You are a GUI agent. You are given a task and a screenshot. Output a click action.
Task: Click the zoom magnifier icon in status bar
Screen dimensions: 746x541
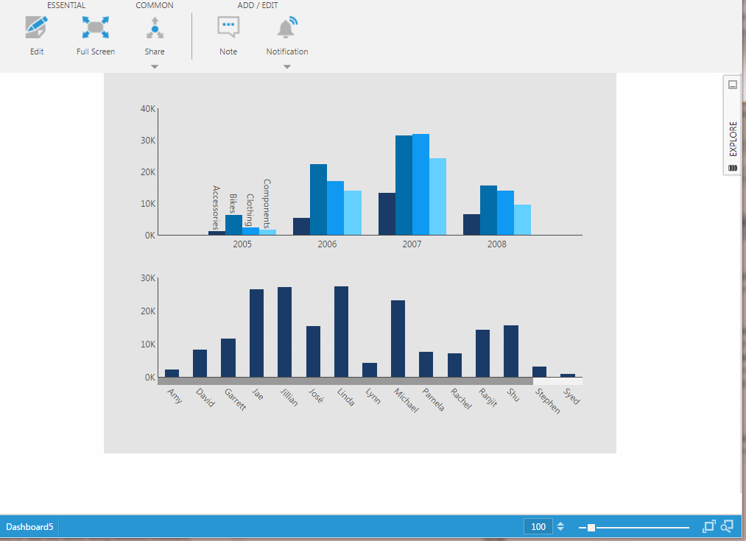[727, 526]
